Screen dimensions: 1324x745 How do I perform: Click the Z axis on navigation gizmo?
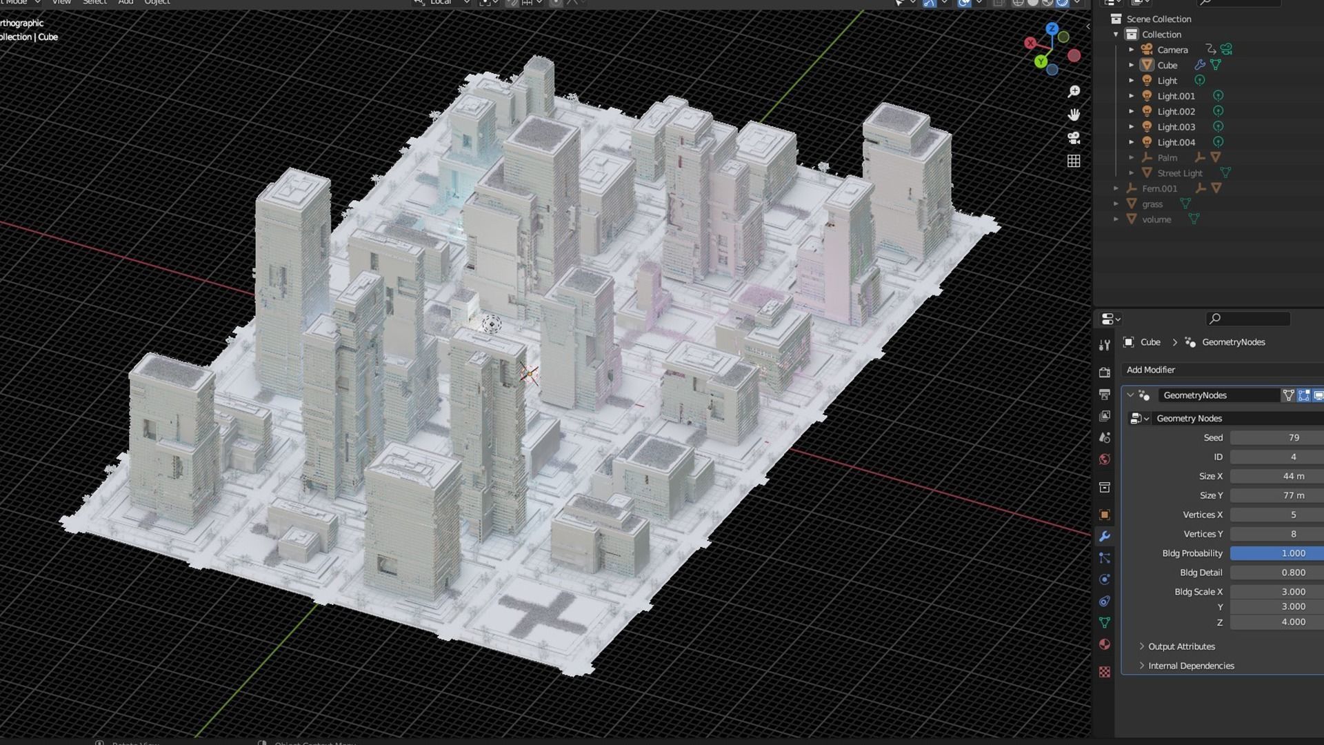click(1052, 29)
